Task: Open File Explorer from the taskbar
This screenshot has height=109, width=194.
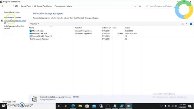Action: 80,106
